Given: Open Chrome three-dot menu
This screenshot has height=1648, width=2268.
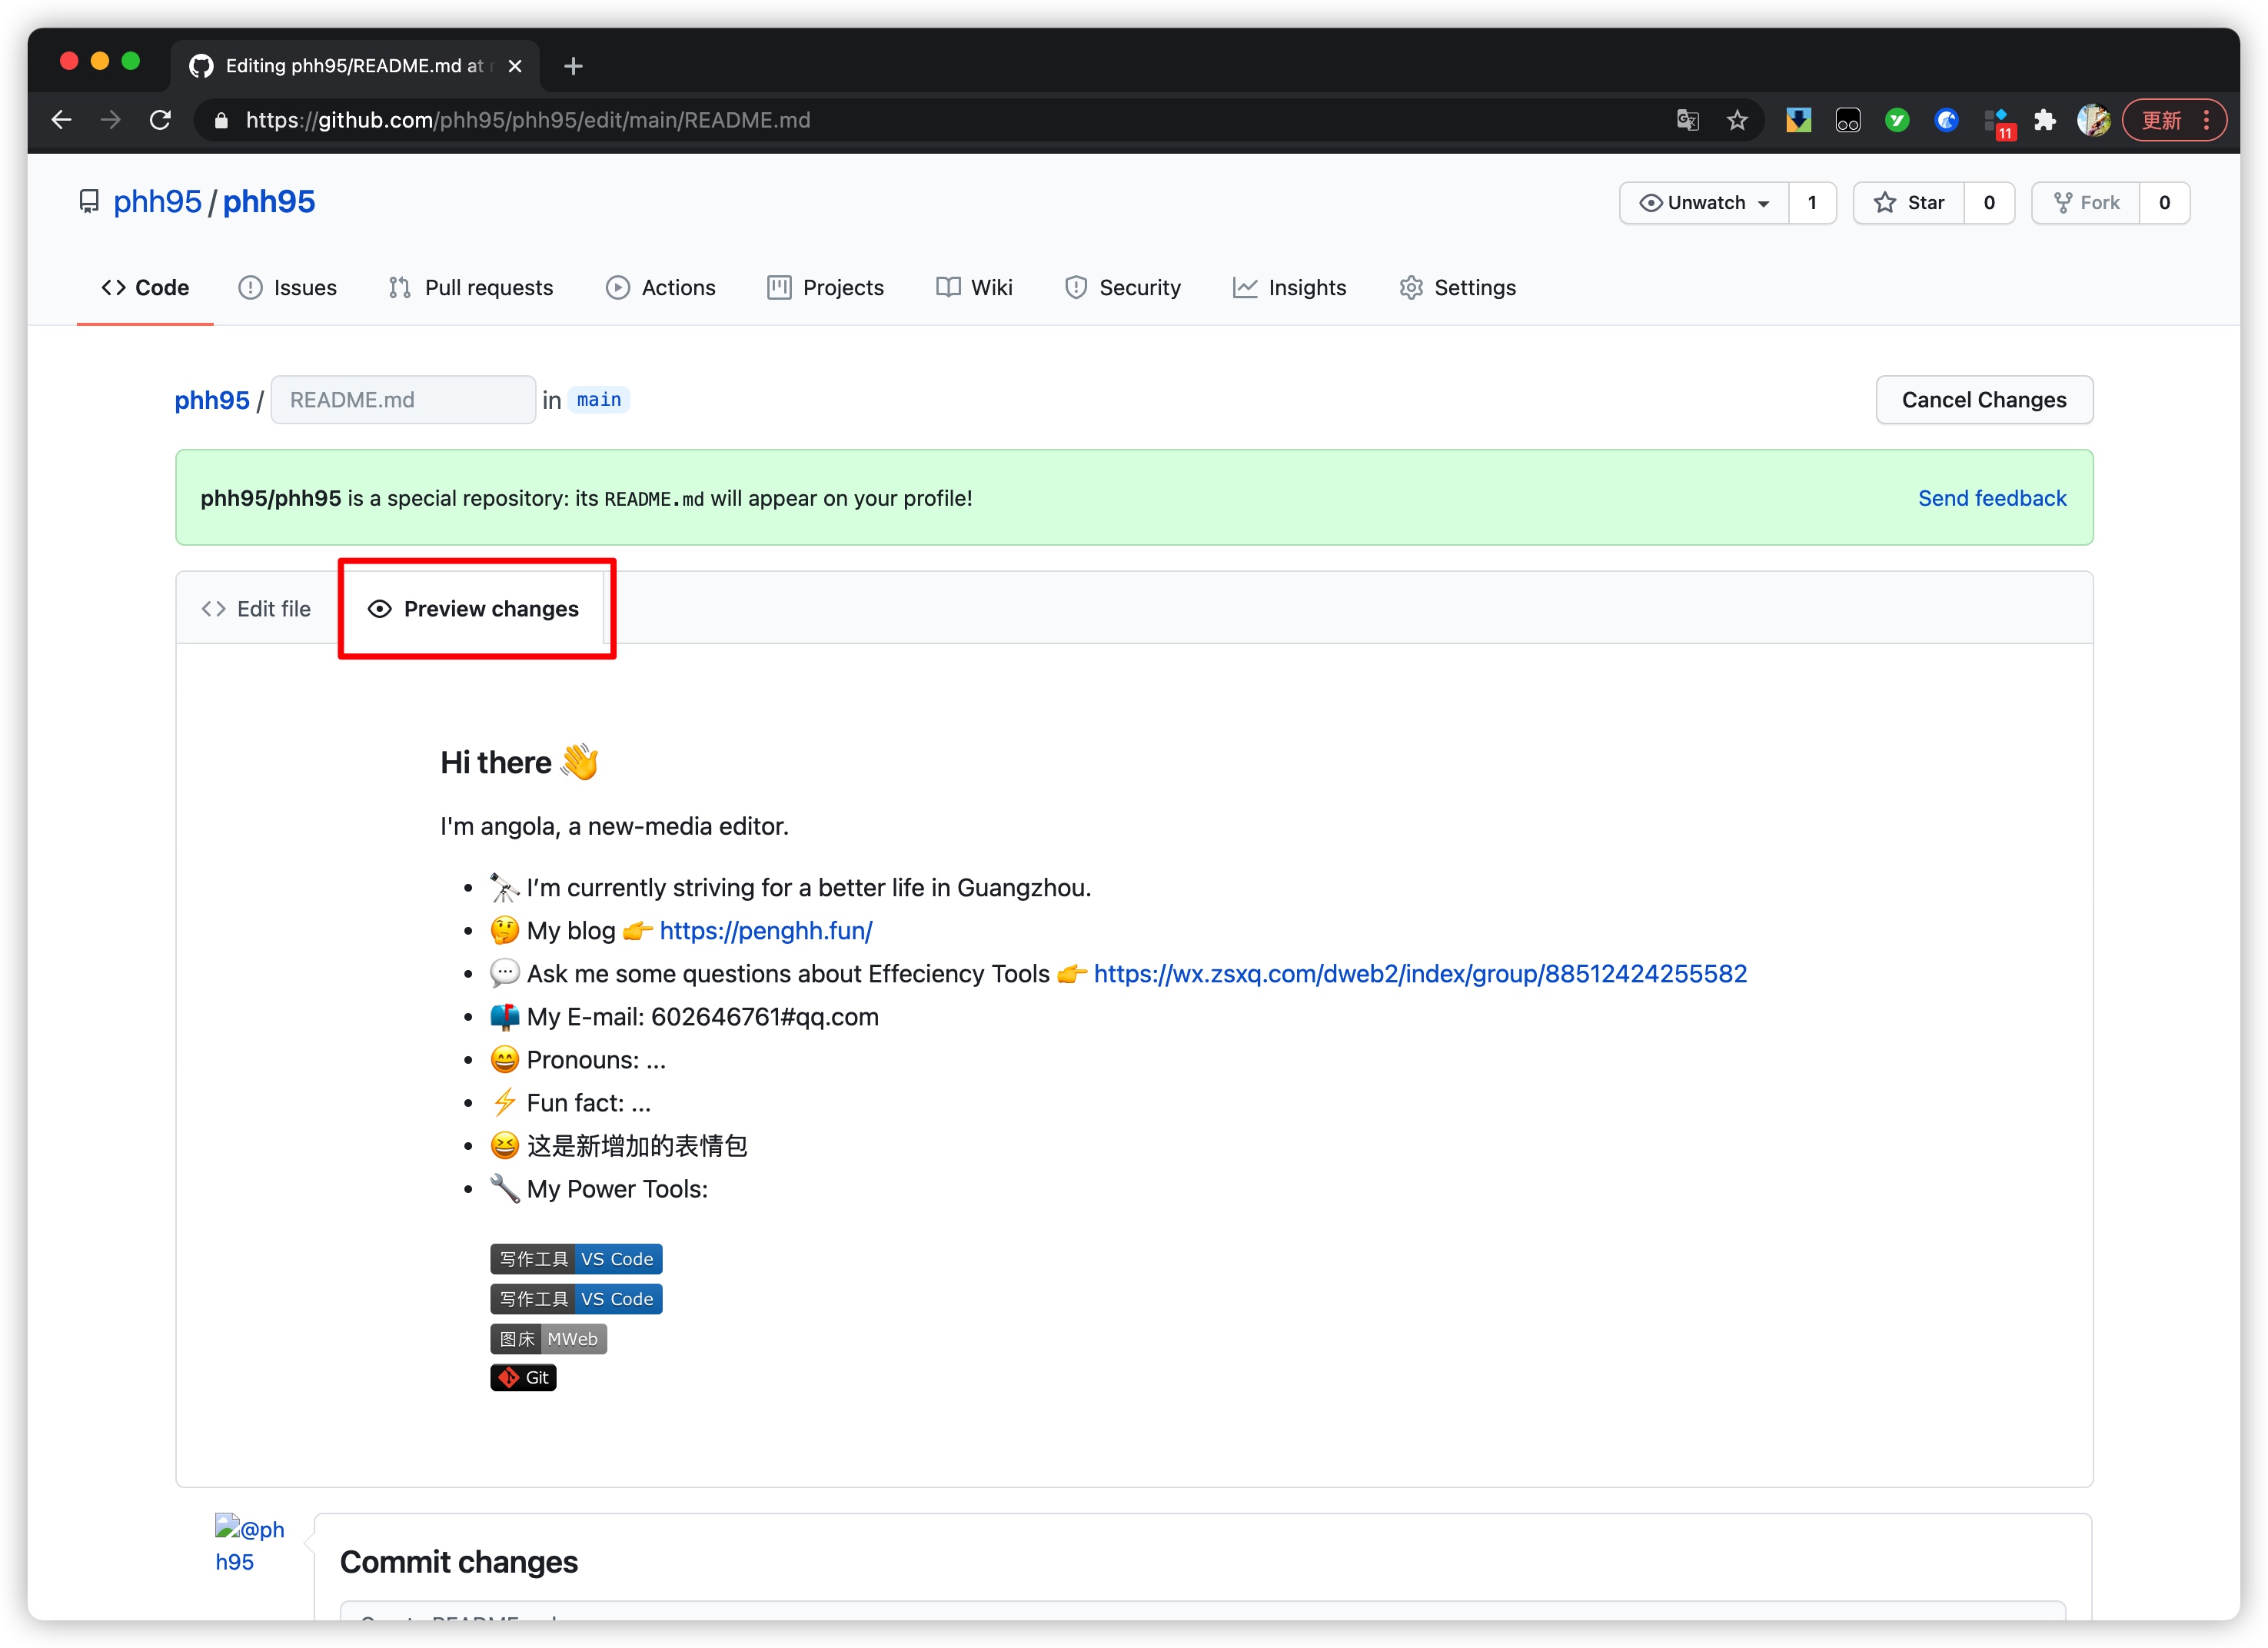Looking at the screenshot, I should coord(2207,120).
